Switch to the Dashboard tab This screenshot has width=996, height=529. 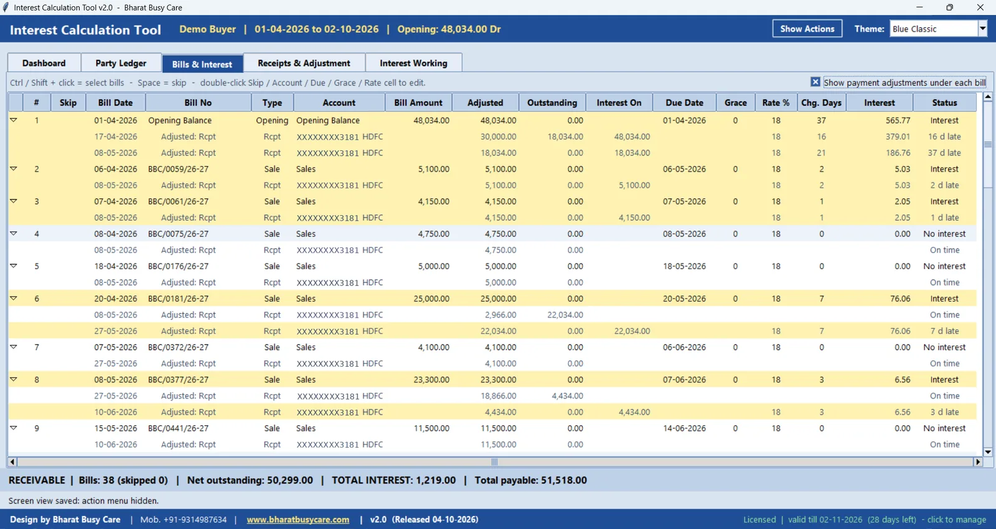(44, 63)
